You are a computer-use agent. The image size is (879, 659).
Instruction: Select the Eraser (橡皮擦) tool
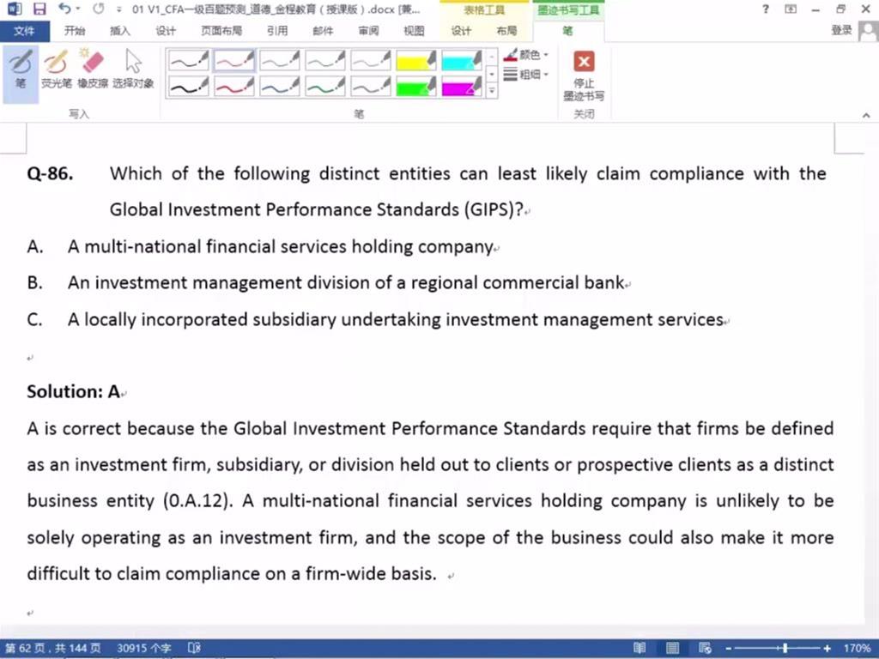[x=93, y=70]
